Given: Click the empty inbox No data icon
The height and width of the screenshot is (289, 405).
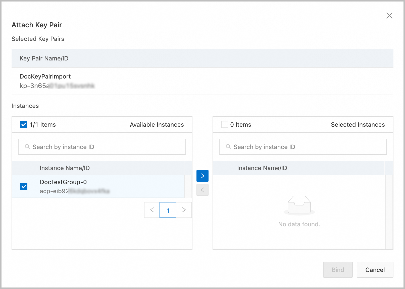Looking at the screenshot, I should coord(299,205).
